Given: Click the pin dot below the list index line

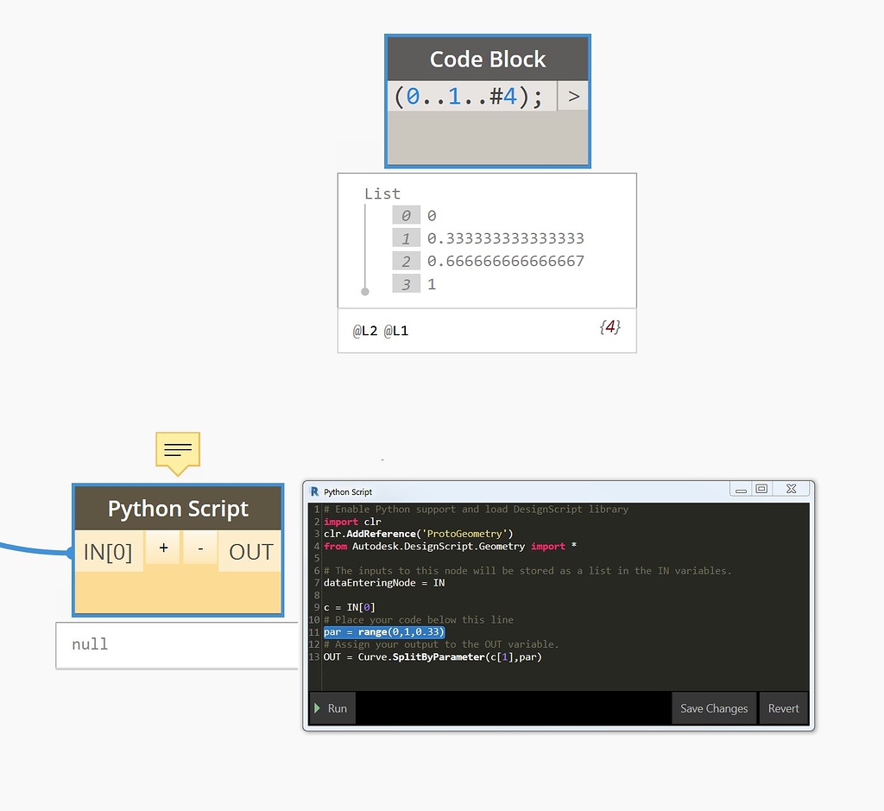Looking at the screenshot, I should point(365,293).
